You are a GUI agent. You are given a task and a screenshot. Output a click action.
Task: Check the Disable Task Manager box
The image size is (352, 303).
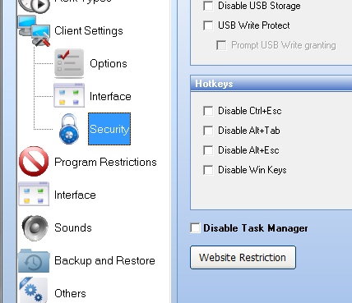click(x=195, y=228)
